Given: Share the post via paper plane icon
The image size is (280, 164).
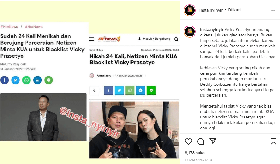Looking at the screenshot, I should pyautogui.click(x=213, y=141).
